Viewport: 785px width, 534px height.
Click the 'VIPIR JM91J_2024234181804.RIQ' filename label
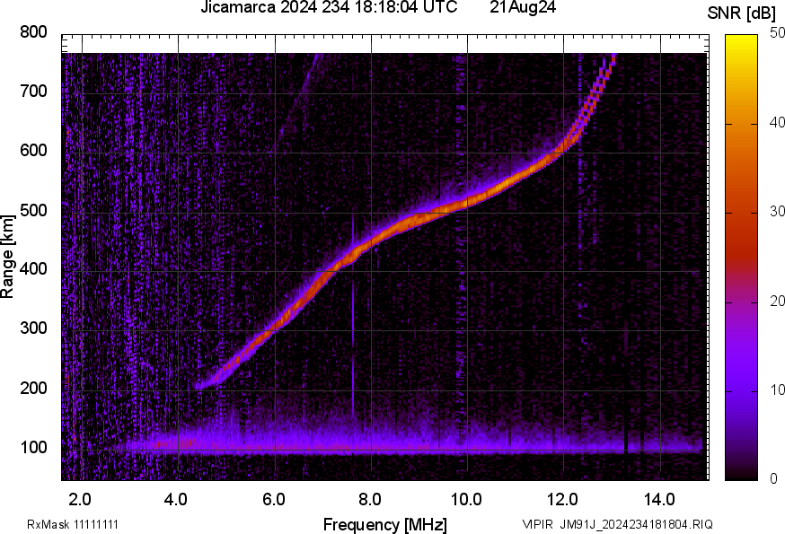(x=617, y=524)
